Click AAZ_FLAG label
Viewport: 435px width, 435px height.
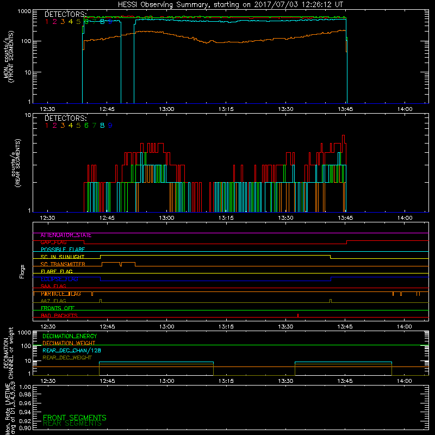tap(53, 301)
